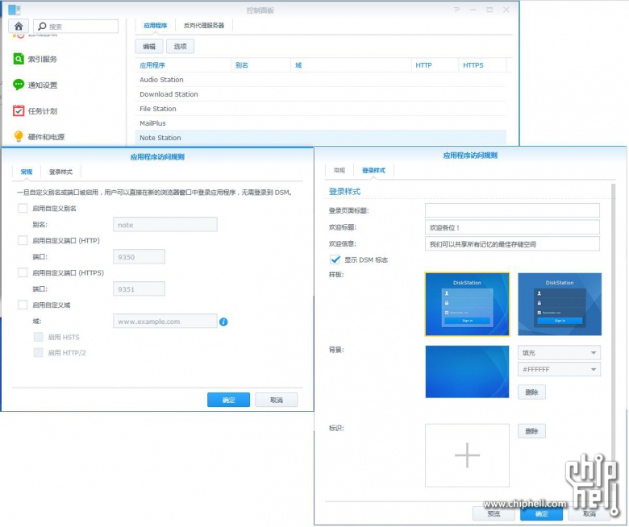Sort by Domain column header
Image resolution: width=629 pixels, height=527 pixels.
coord(351,65)
